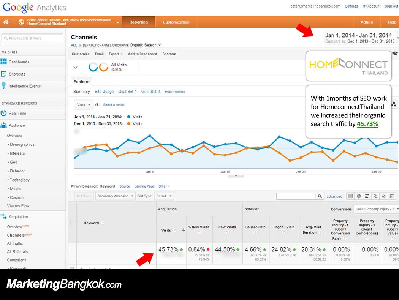Image resolution: width=399 pixels, height=300 pixels.
Task: Sort by the Visits column arrow
Action: click(184, 230)
